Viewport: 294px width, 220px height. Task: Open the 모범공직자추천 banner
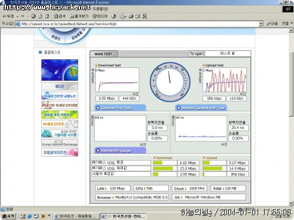click(59, 153)
